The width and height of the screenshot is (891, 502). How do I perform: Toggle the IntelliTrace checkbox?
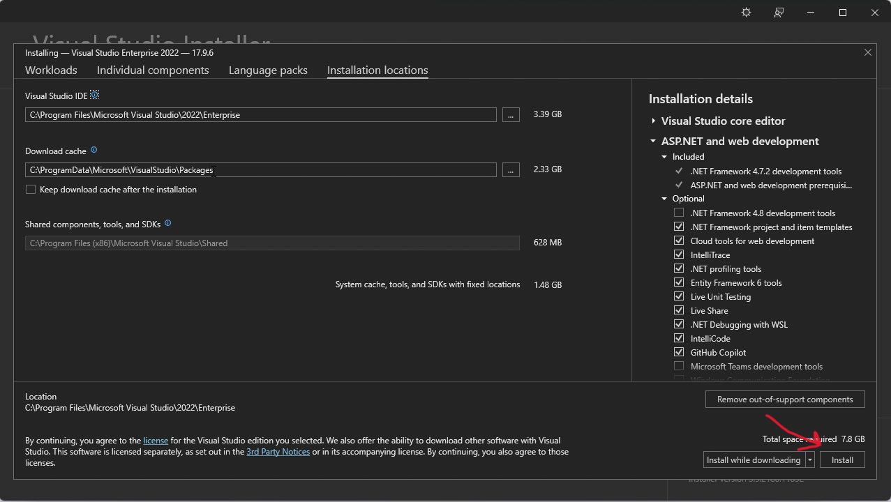click(679, 254)
